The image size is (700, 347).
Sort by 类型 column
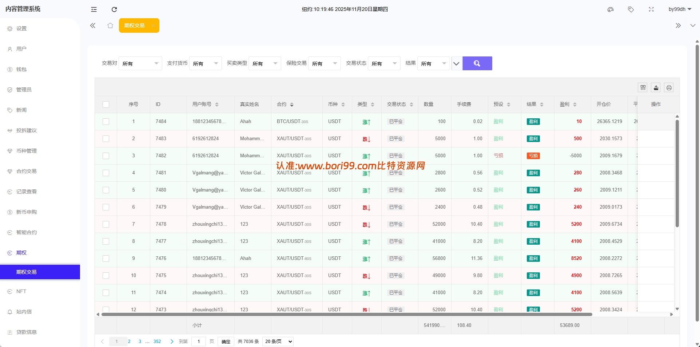coord(373,105)
